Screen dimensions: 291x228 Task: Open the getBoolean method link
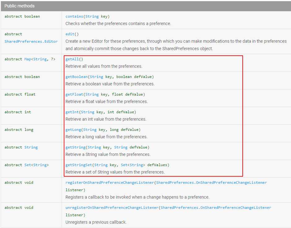[x=76, y=77]
